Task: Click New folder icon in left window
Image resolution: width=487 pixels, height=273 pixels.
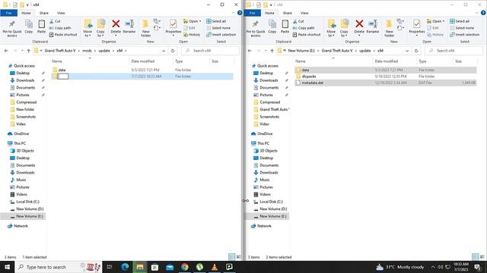Action: 145,28
